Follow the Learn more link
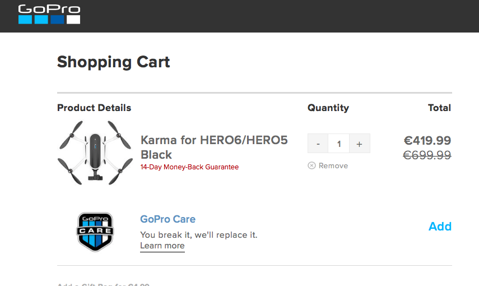The image size is (479, 286). pyautogui.click(x=162, y=246)
